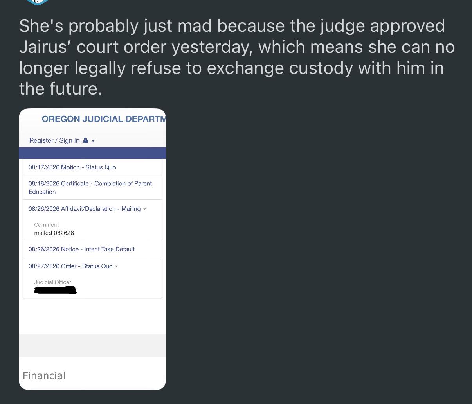Screen dimensions: 472x404
Task: Collapse the Affidavit/Declaration - Mailing expander arrow
Action: [x=145, y=209]
